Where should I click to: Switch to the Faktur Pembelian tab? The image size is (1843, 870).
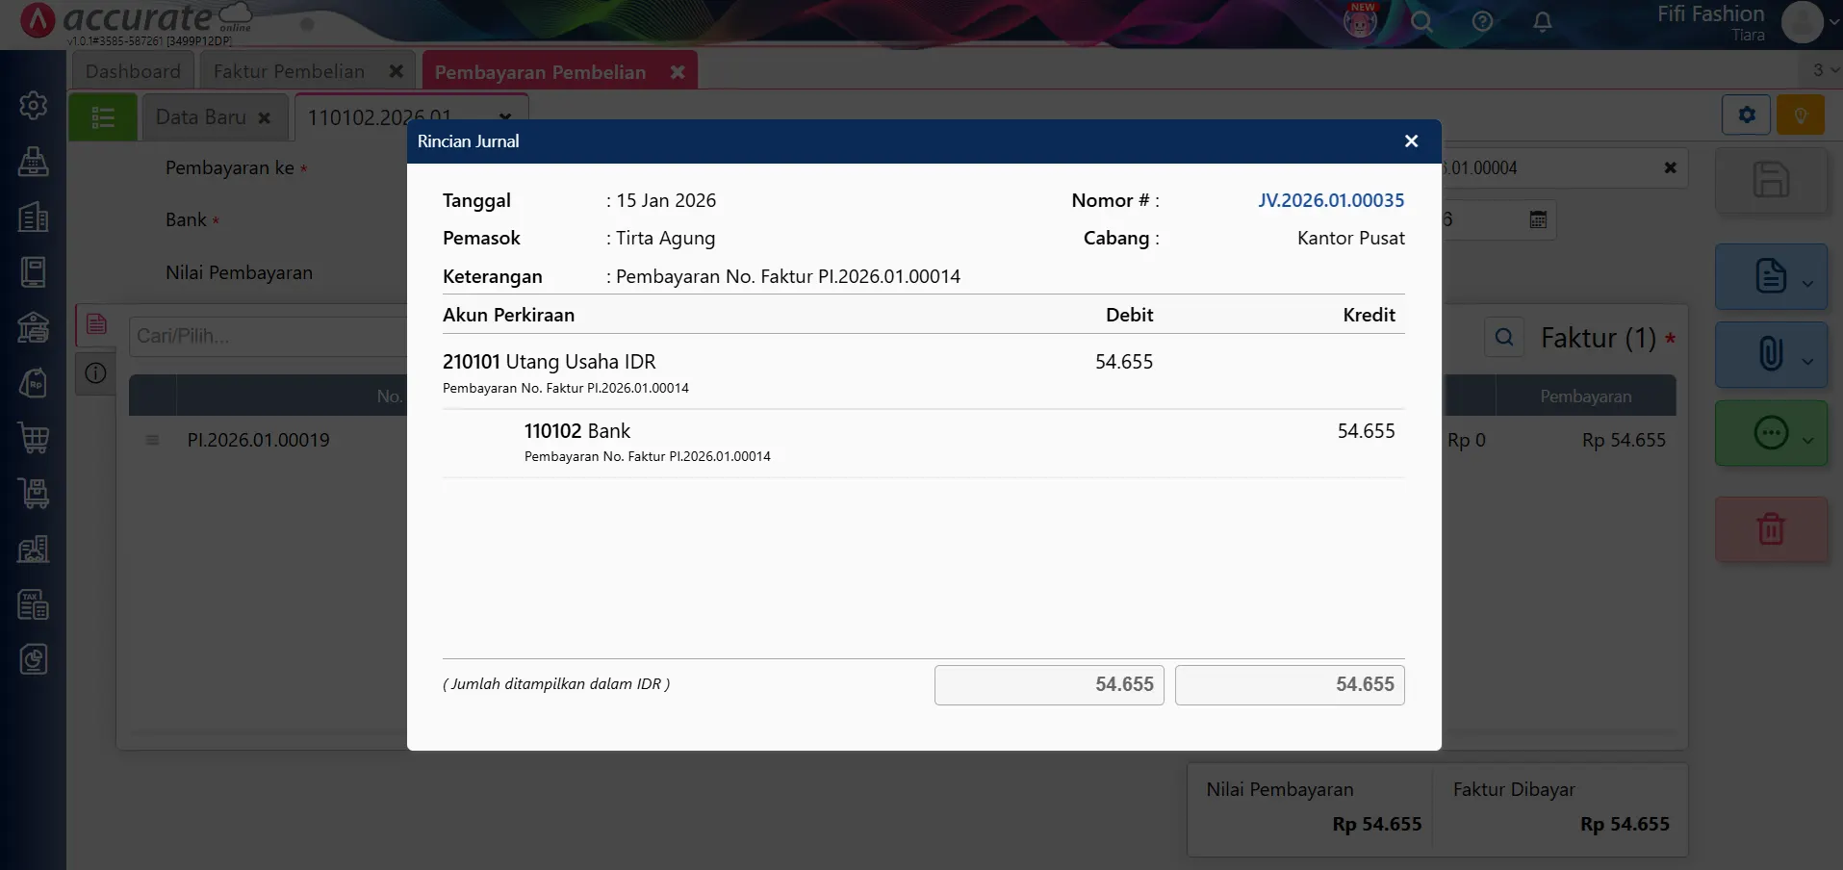[289, 71]
